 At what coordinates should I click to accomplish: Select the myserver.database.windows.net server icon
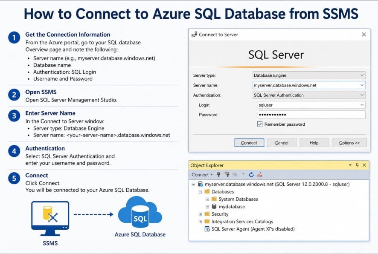pos(200,184)
